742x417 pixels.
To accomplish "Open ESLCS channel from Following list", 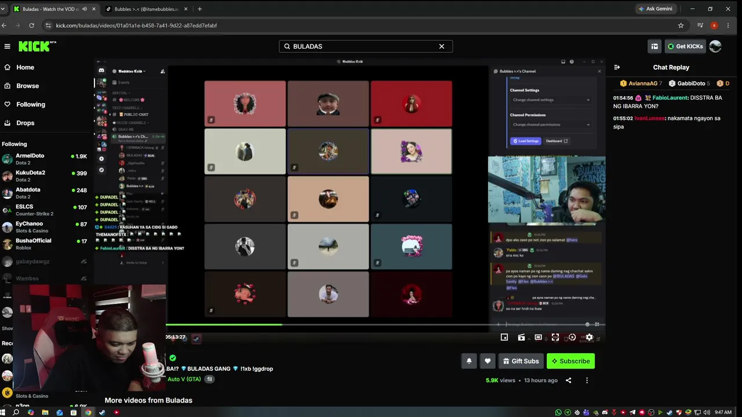I will point(45,210).
